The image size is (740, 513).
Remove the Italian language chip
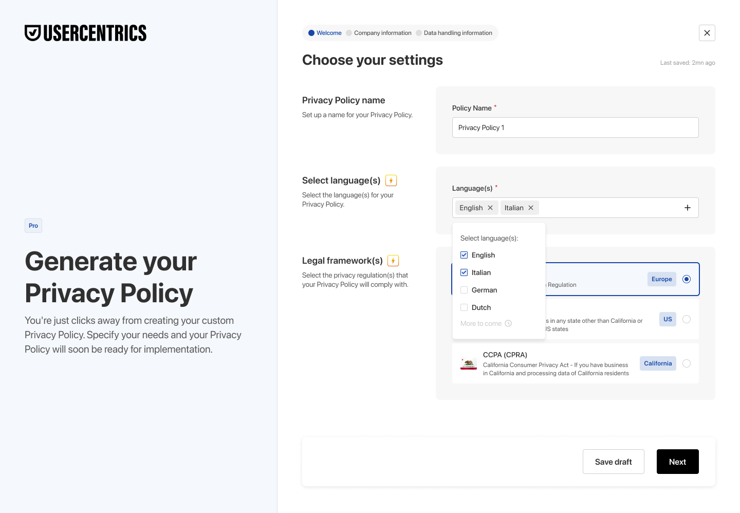(x=531, y=208)
